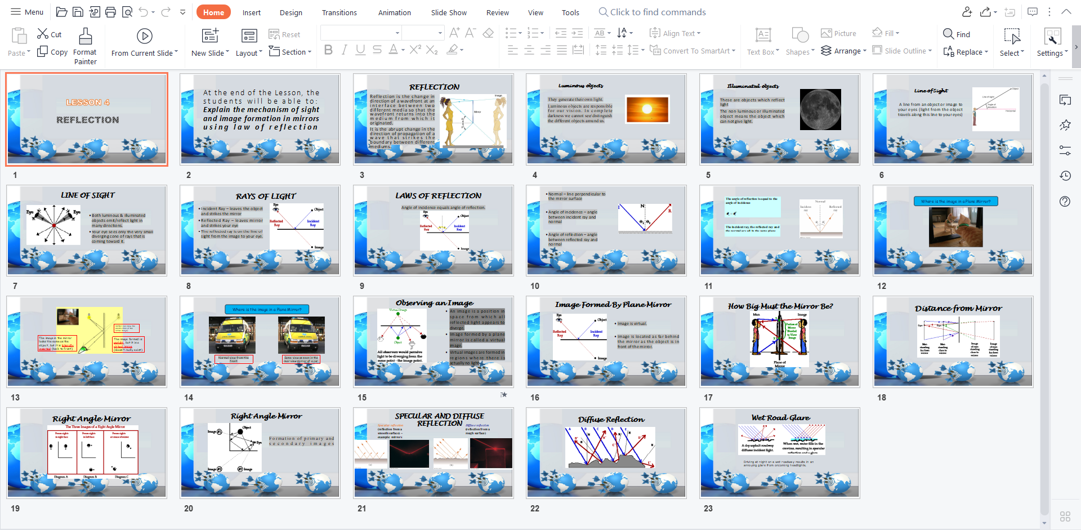Toggle Italic formatting
Viewport: 1081px width, 530px height.
coord(345,50)
